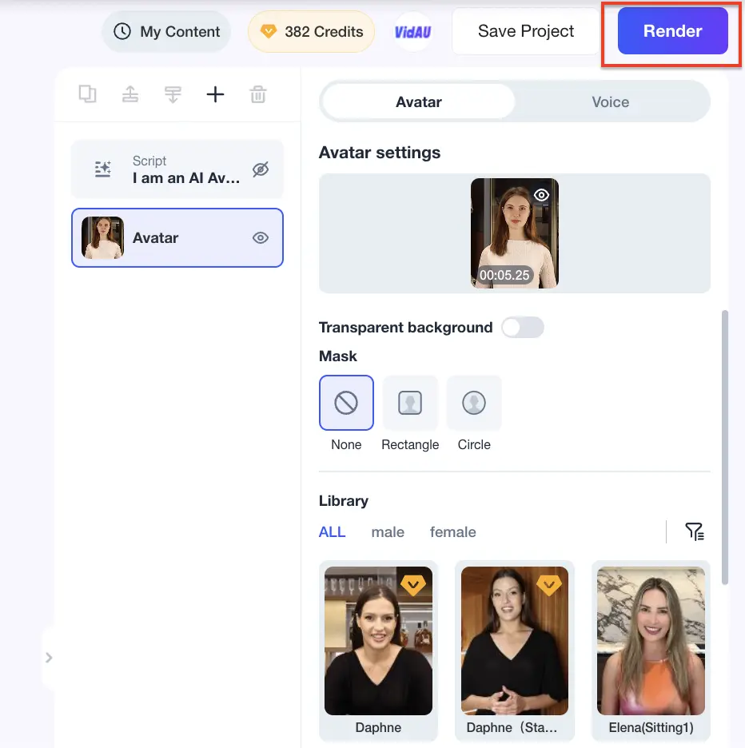
Task: Select the Rectangle mask option
Action: [x=410, y=403]
